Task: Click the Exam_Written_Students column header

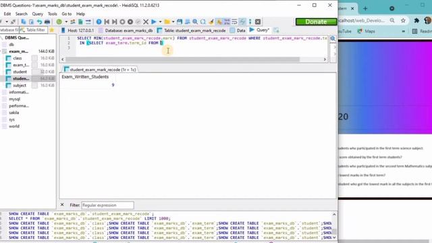Action: (x=85, y=77)
